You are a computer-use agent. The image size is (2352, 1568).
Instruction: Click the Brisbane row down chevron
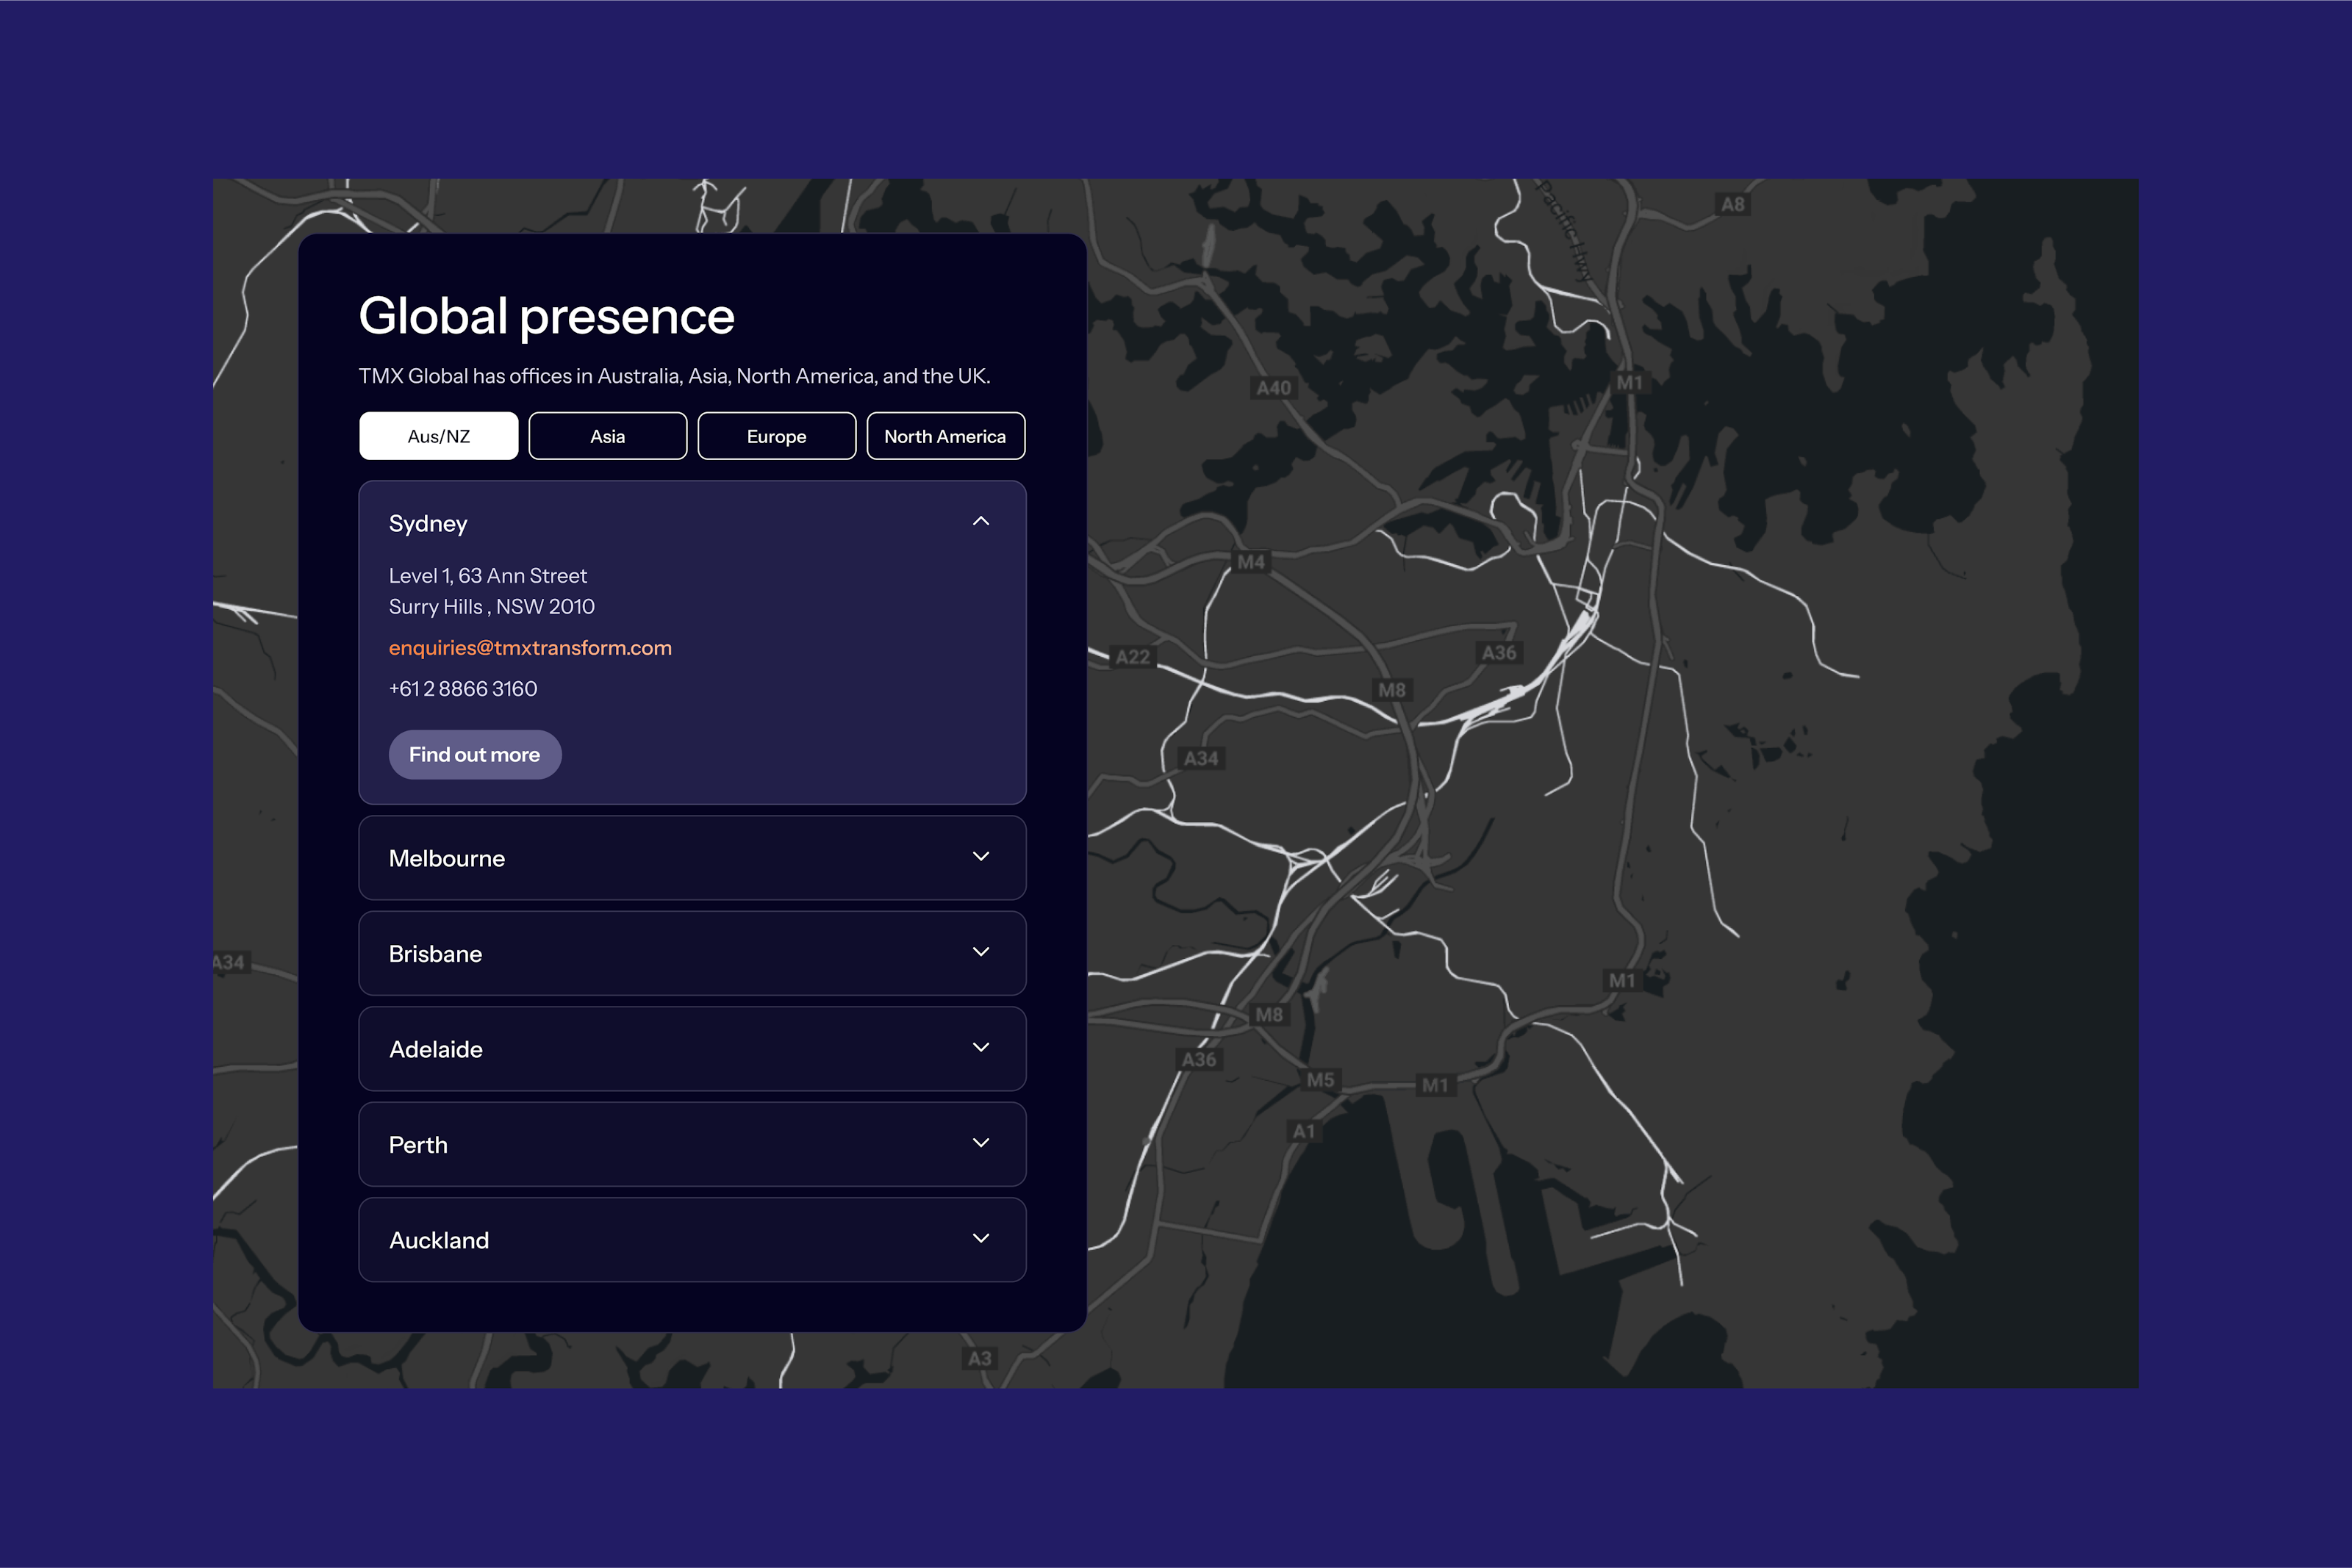(980, 952)
